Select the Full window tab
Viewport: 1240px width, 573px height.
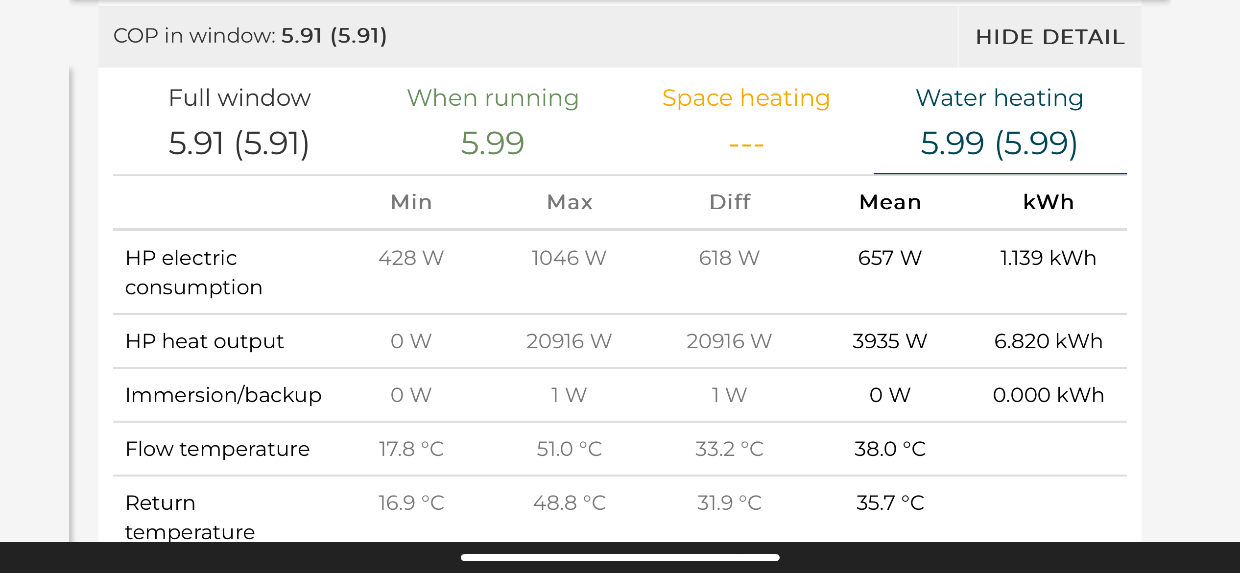point(239,121)
